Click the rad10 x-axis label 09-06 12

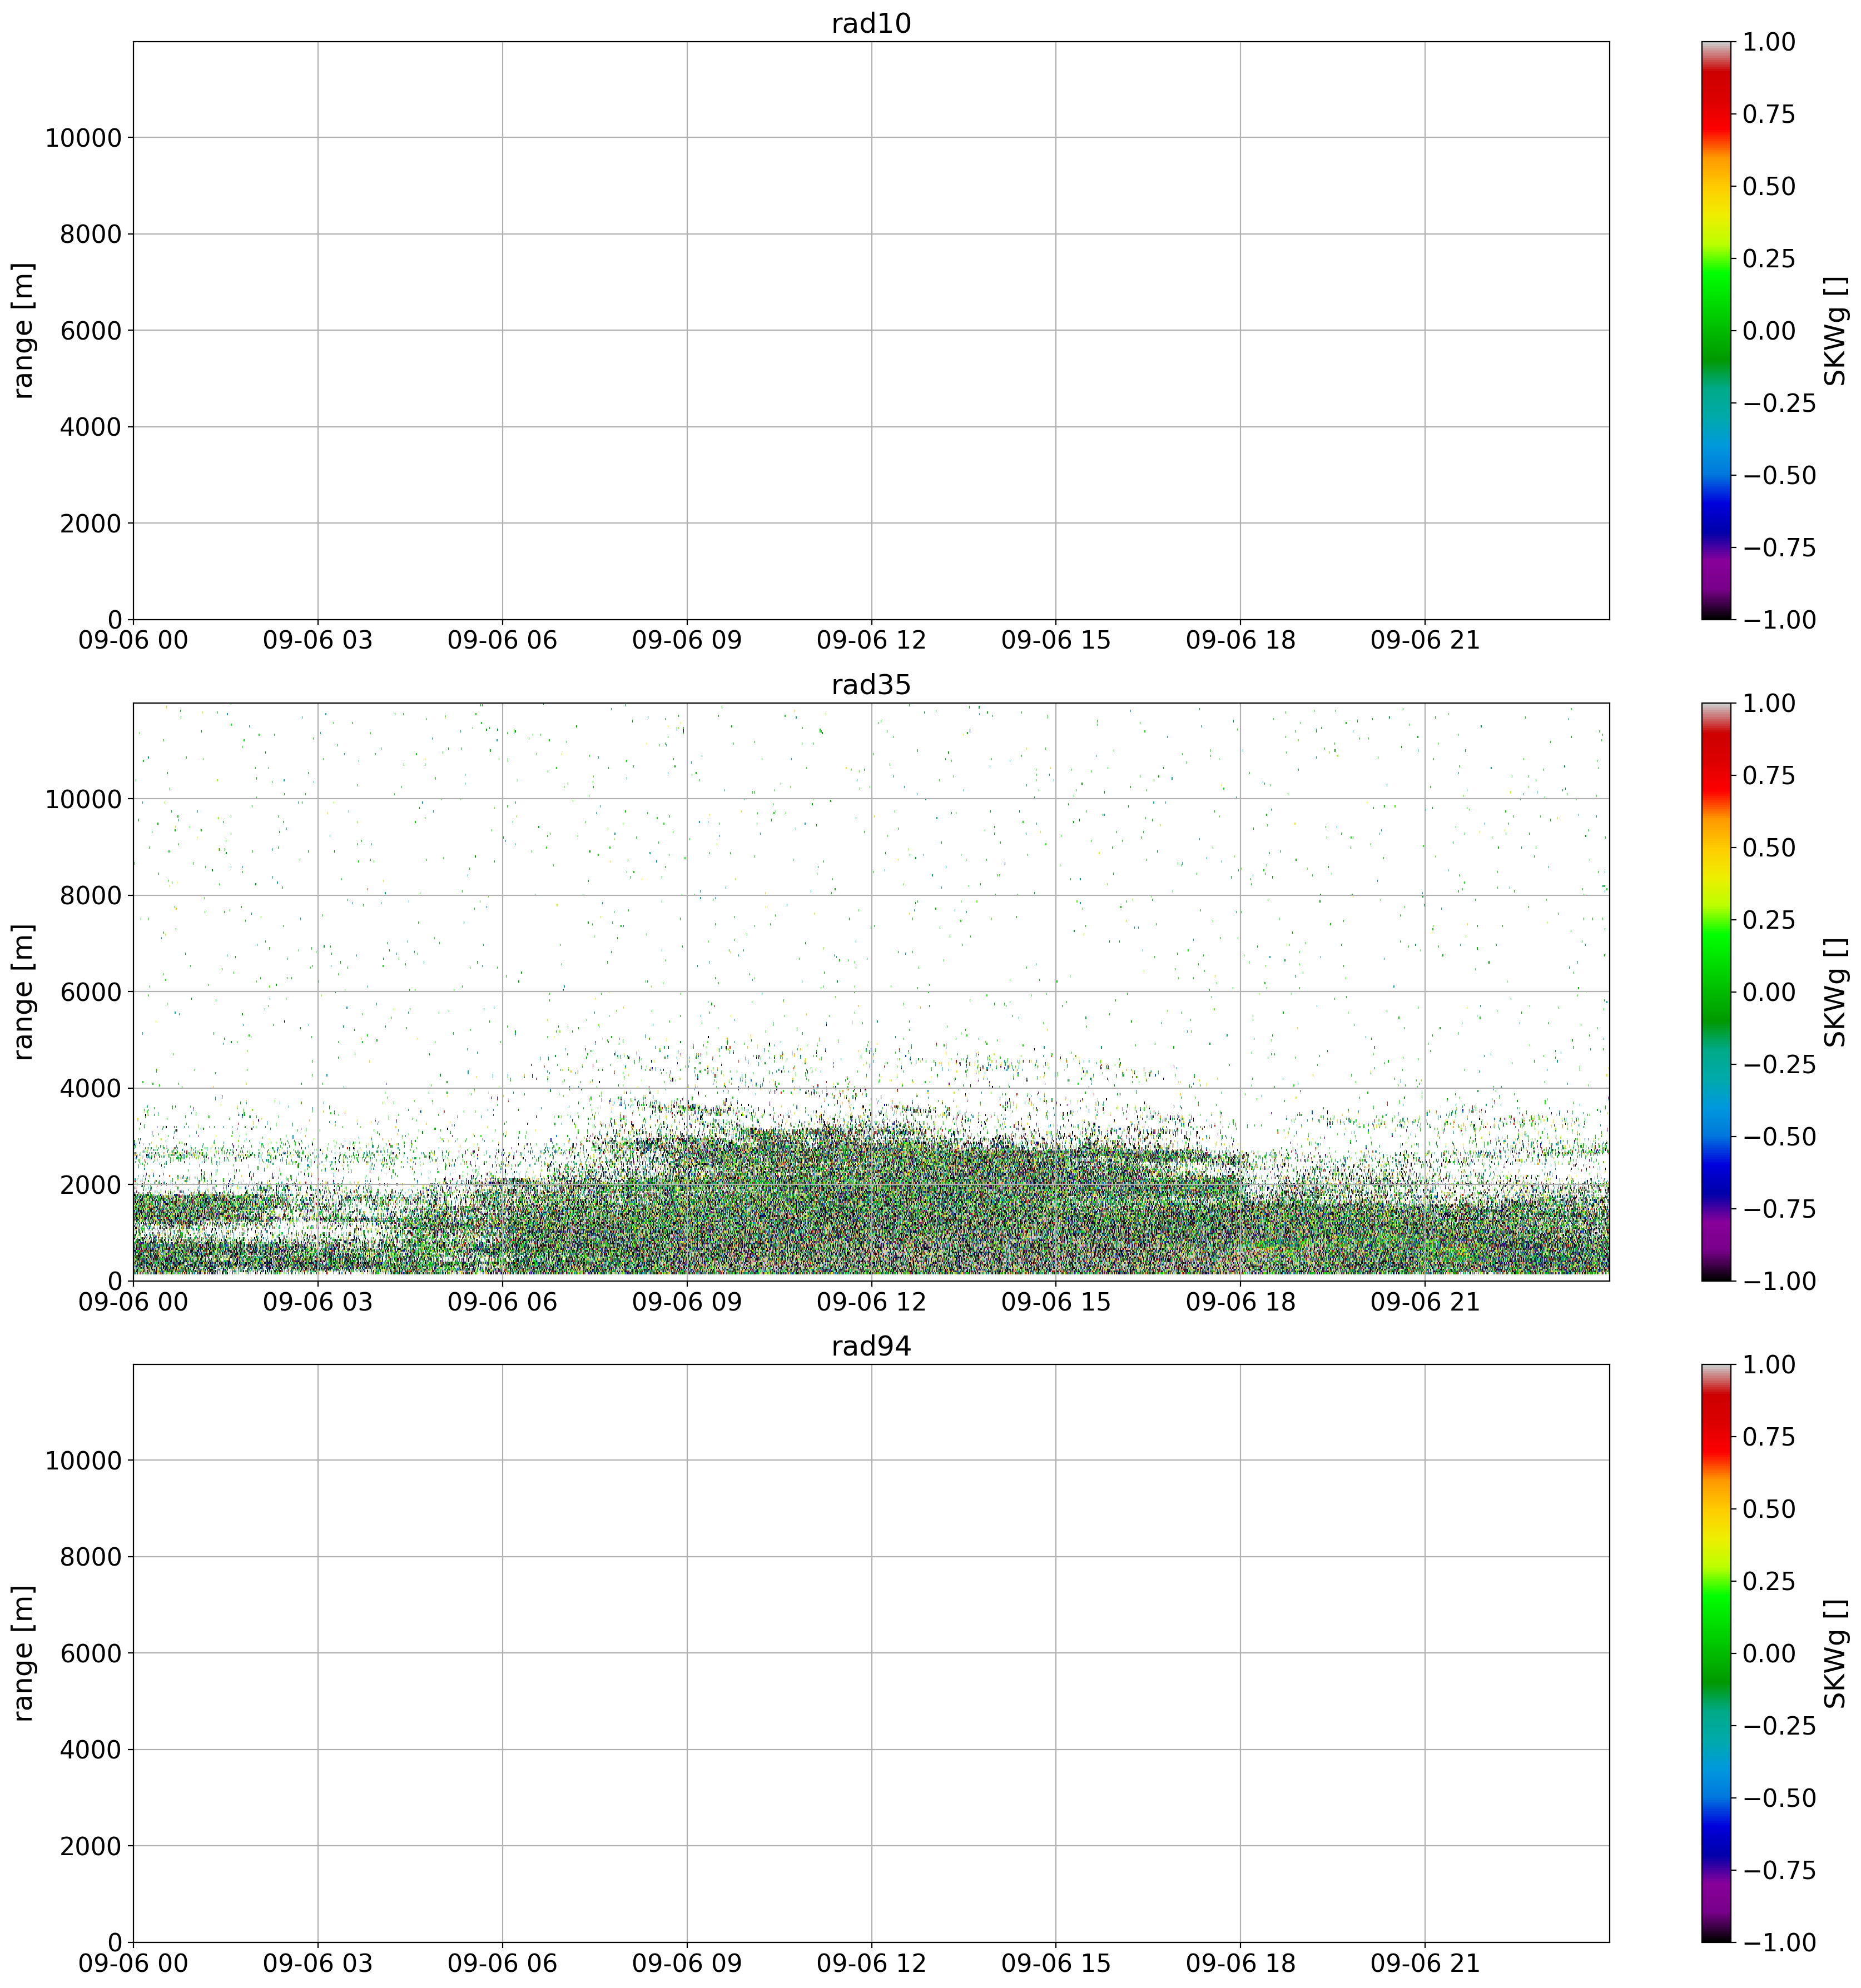[x=871, y=641]
